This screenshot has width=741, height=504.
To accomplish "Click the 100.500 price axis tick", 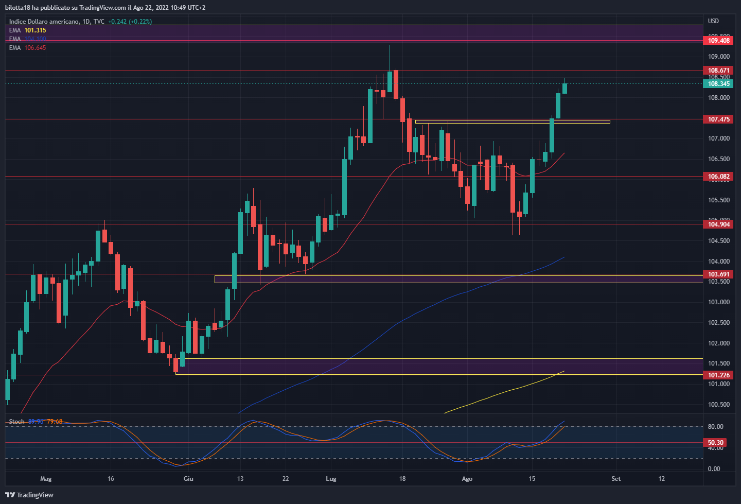I will pyautogui.click(x=719, y=405).
